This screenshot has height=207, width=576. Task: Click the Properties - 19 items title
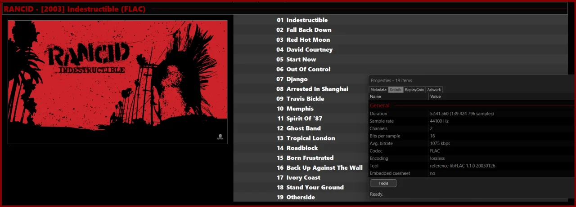pyautogui.click(x=391, y=80)
